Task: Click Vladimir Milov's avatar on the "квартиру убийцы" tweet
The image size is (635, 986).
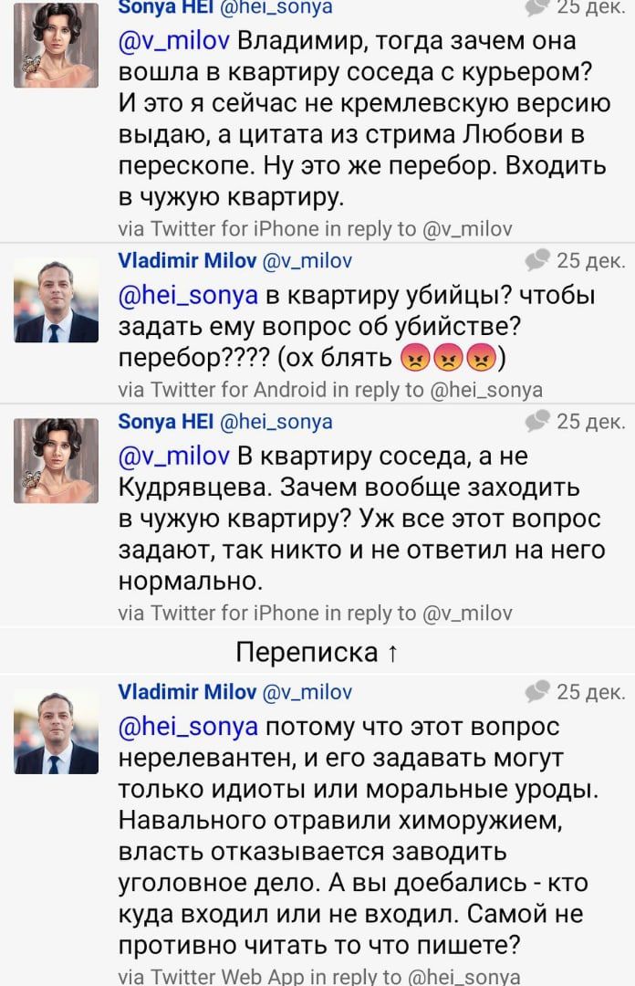Action: pyautogui.click(x=56, y=300)
